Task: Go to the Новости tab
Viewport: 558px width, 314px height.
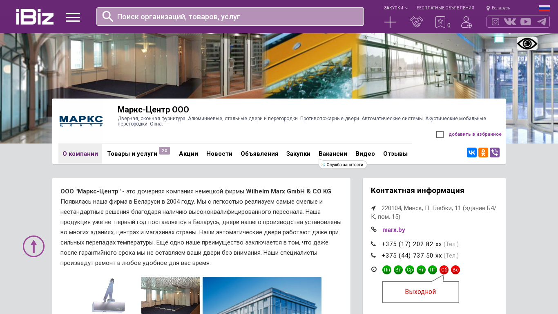Action: click(x=219, y=154)
